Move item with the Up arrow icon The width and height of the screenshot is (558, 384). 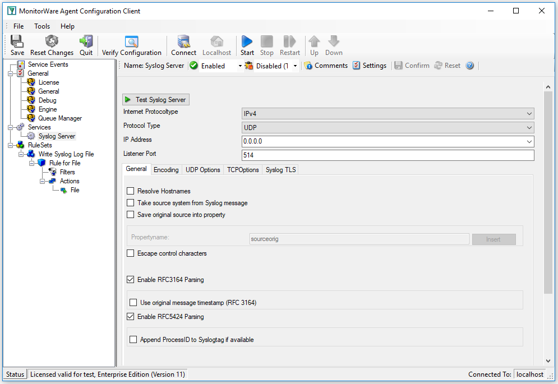click(x=314, y=41)
